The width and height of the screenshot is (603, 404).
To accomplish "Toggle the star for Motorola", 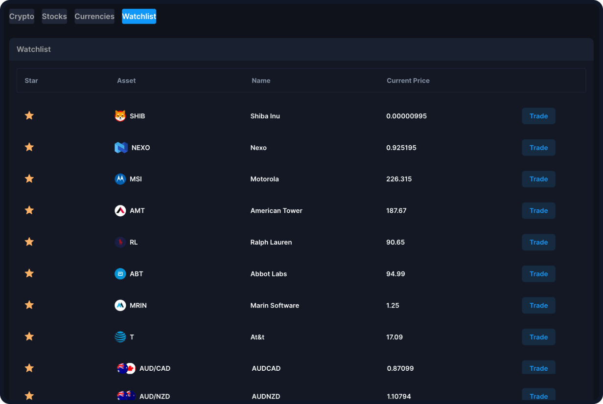I will tap(29, 179).
